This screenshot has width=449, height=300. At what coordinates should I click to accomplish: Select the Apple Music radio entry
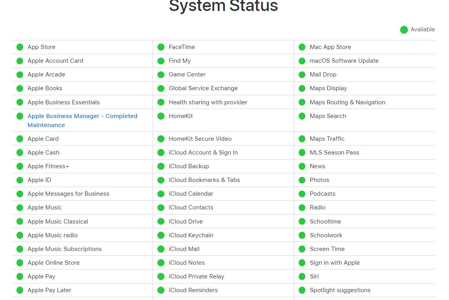[53, 235]
